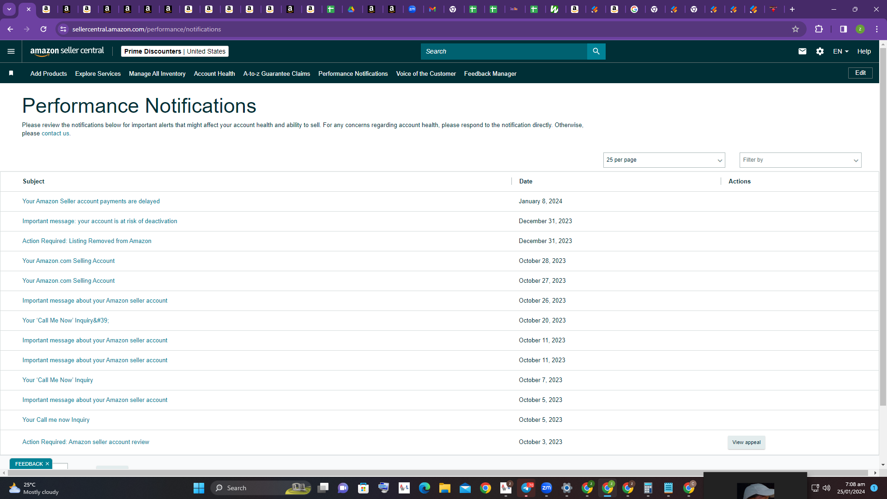Click the vertical page scrollbar
Viewport: 887px width, 499px height.
pos(883,226)
